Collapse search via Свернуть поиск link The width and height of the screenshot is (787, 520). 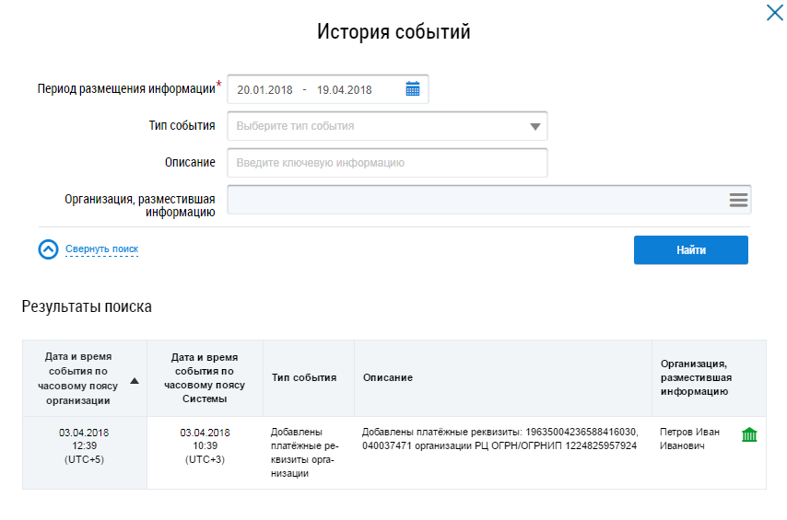(x=101, y=249)
